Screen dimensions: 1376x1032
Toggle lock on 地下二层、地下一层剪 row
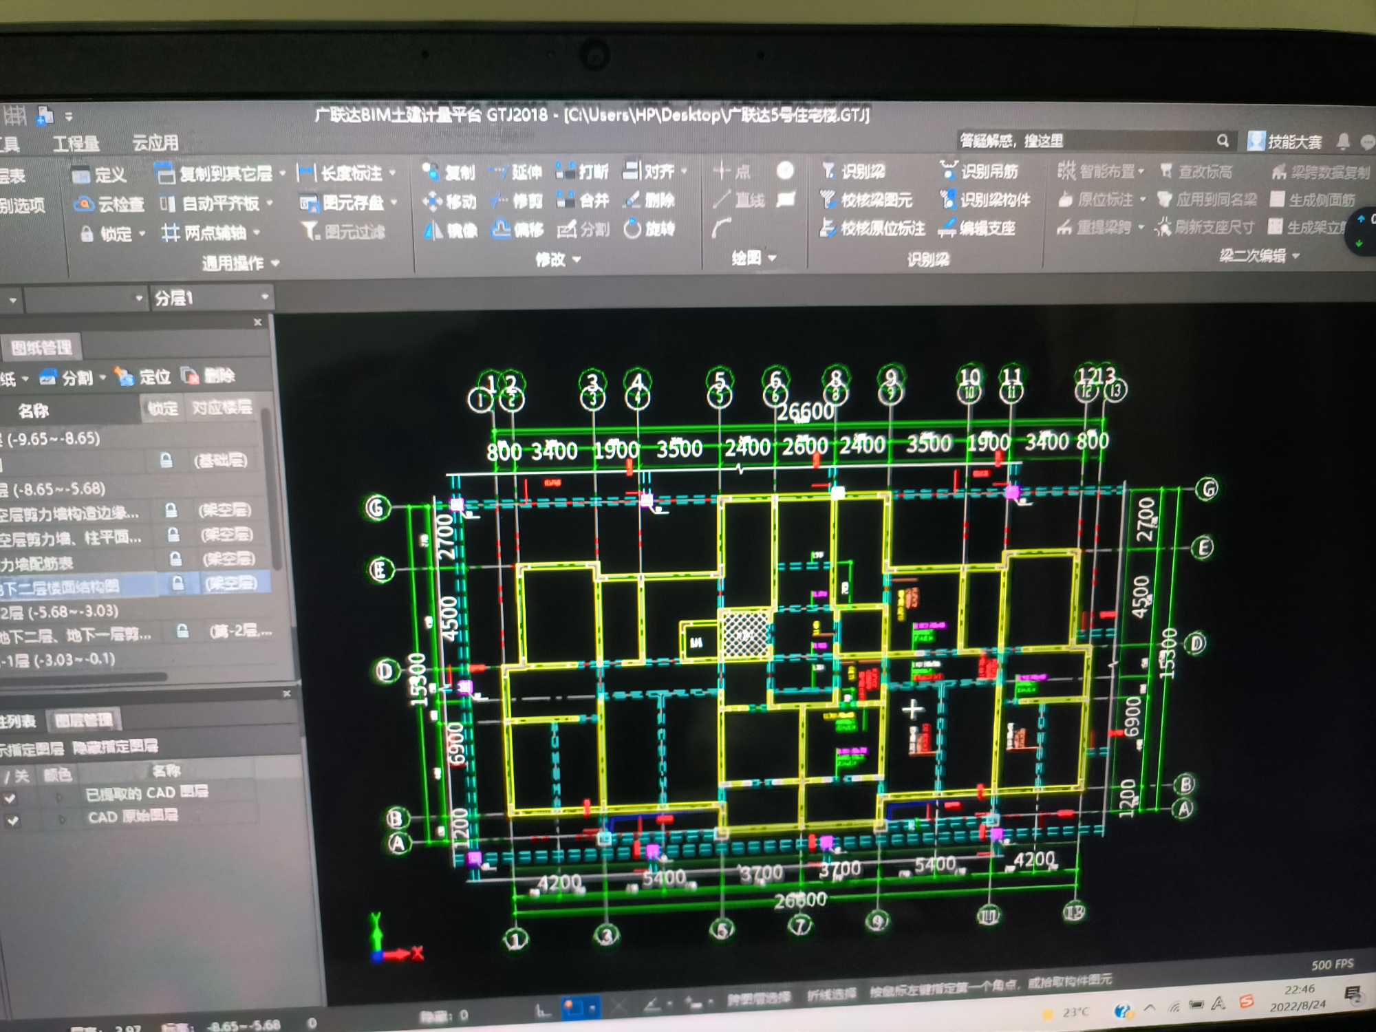pos(182,631)
